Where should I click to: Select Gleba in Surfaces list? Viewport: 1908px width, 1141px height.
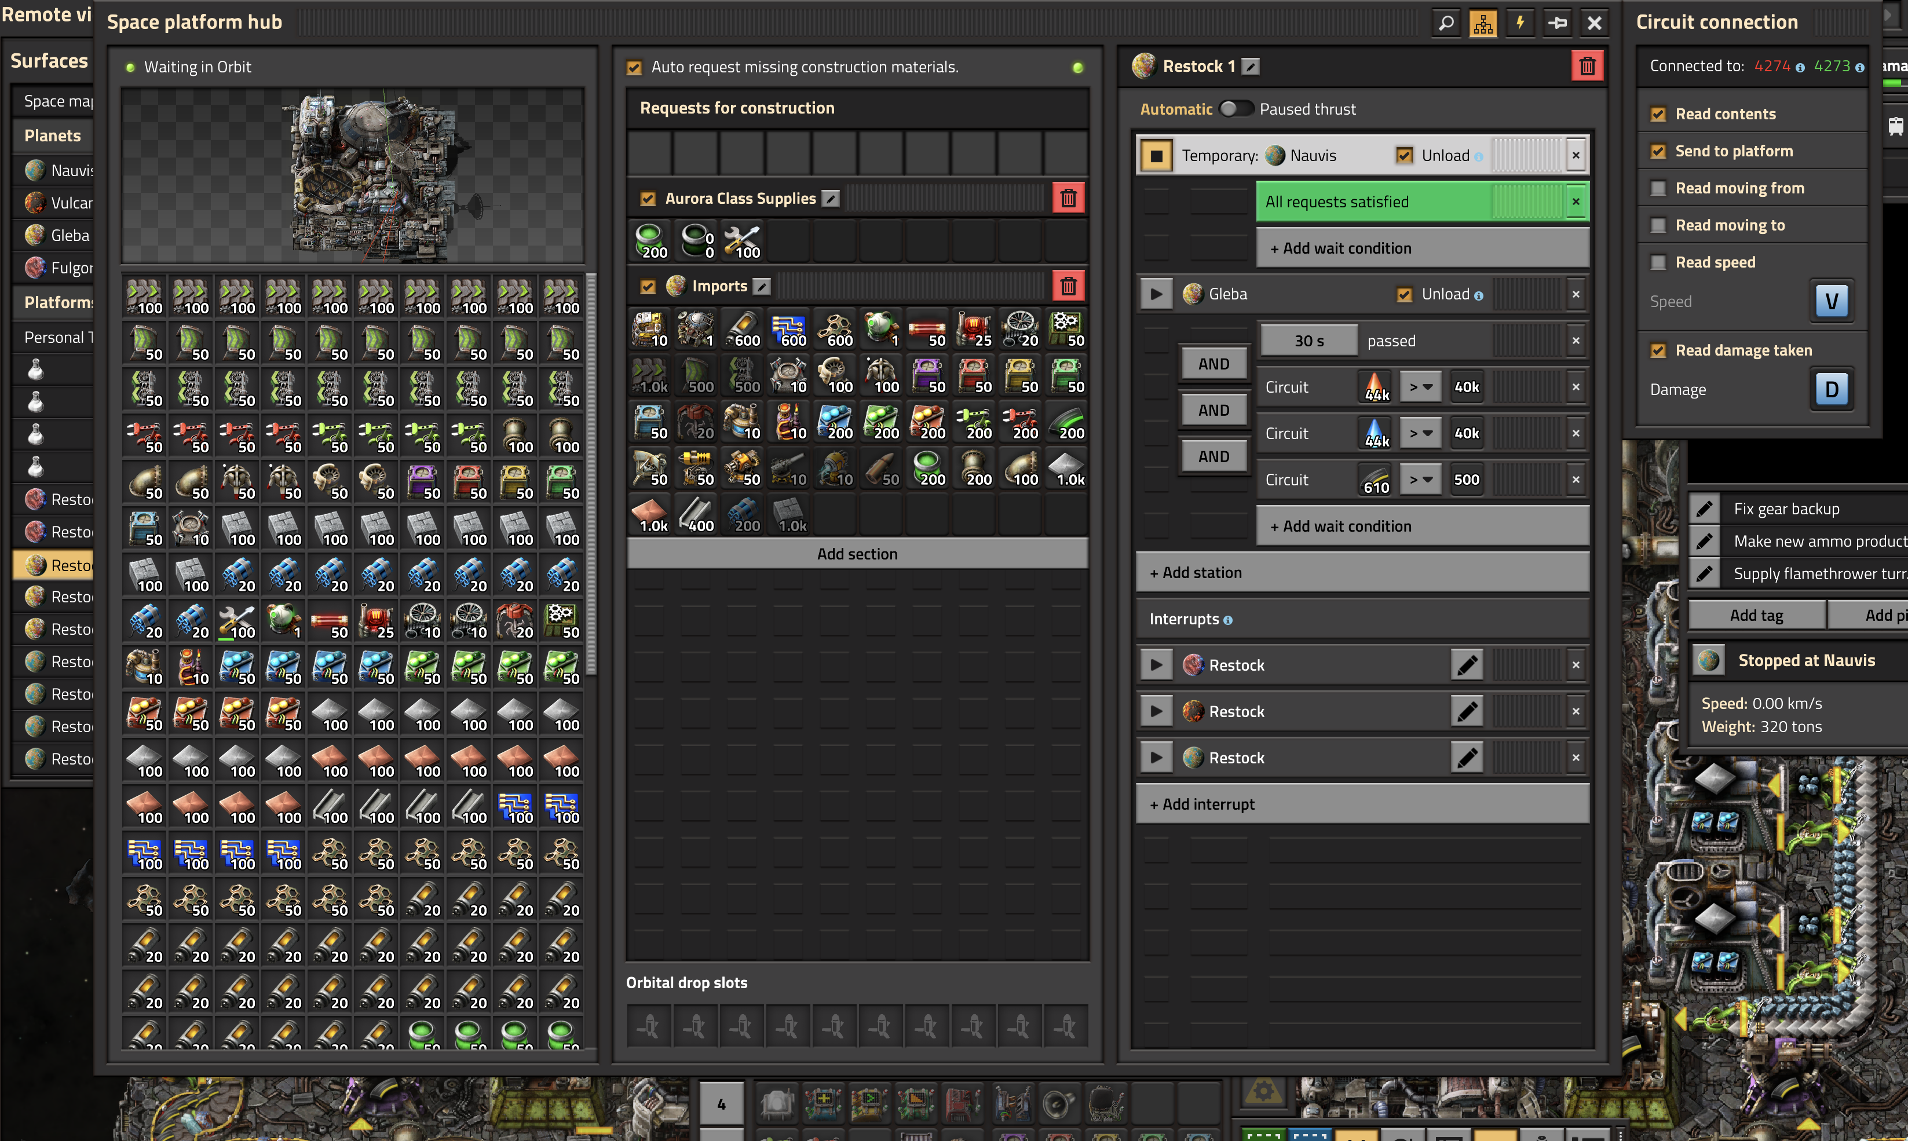[54, 235]
